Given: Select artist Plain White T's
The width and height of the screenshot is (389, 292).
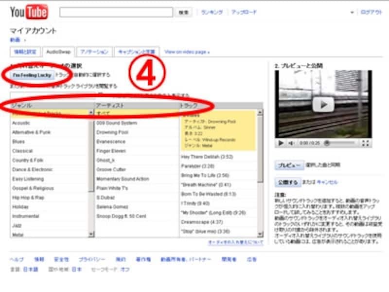Looking at the screenshot, I should [112, 188].
